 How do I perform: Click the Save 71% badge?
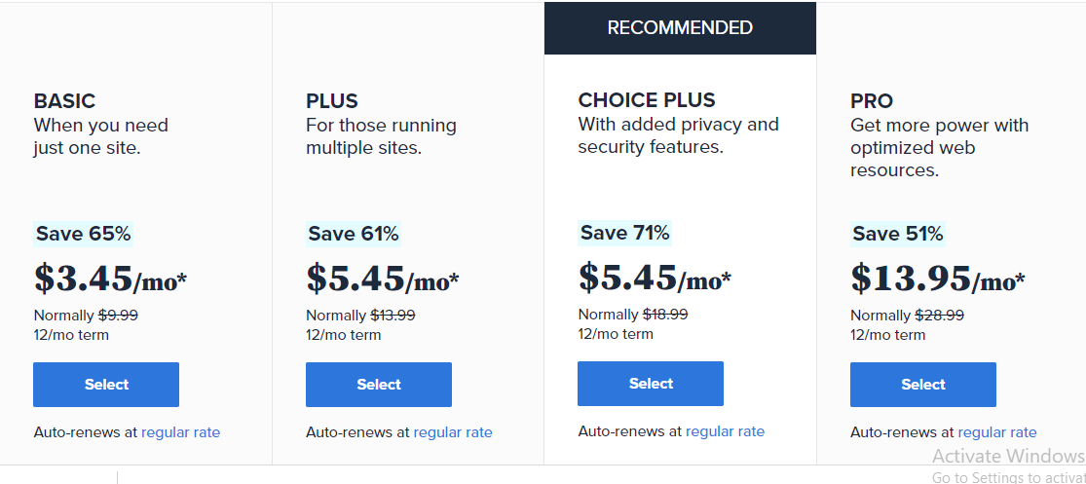[x=624, y=233]
